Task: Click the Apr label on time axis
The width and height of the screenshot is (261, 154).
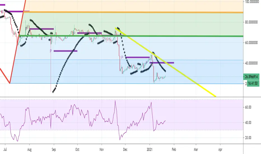Action: click(220, 150)
